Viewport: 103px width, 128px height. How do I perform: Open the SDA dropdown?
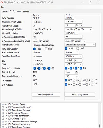point(74,64)
